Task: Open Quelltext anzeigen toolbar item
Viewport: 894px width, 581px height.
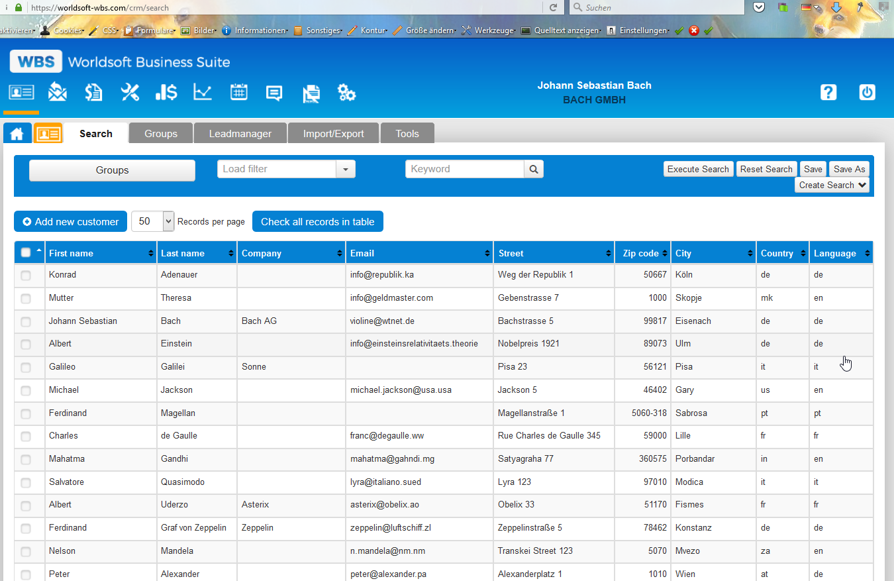Action: [x=561, y=30]
